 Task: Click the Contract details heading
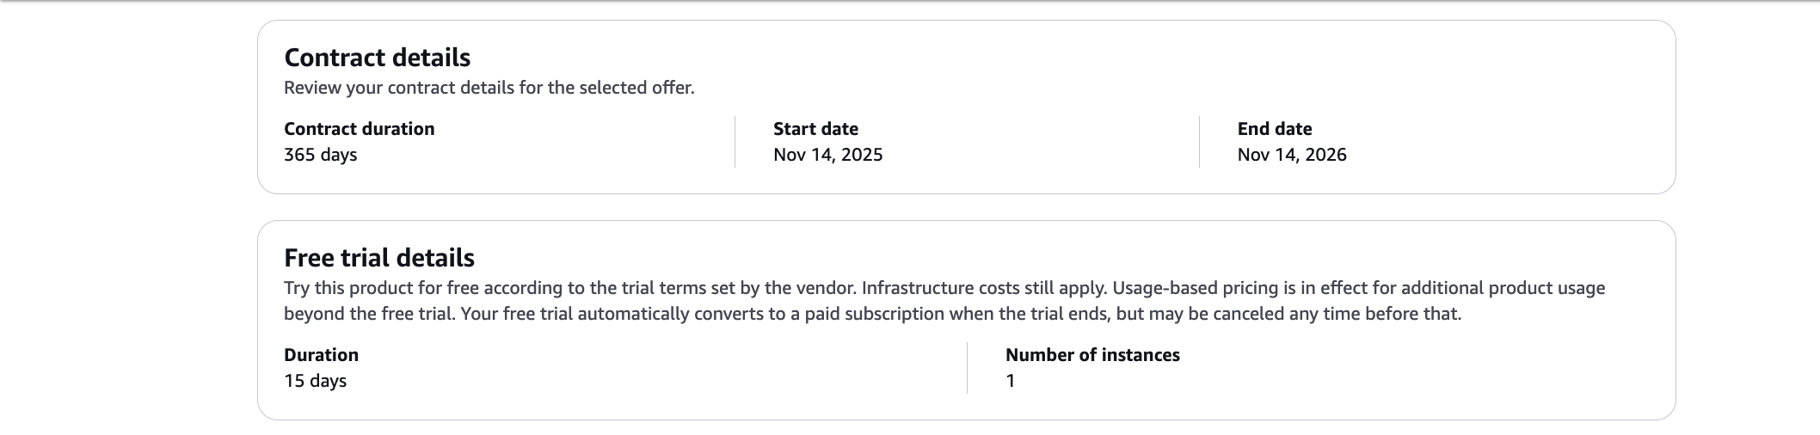point(377,58)
